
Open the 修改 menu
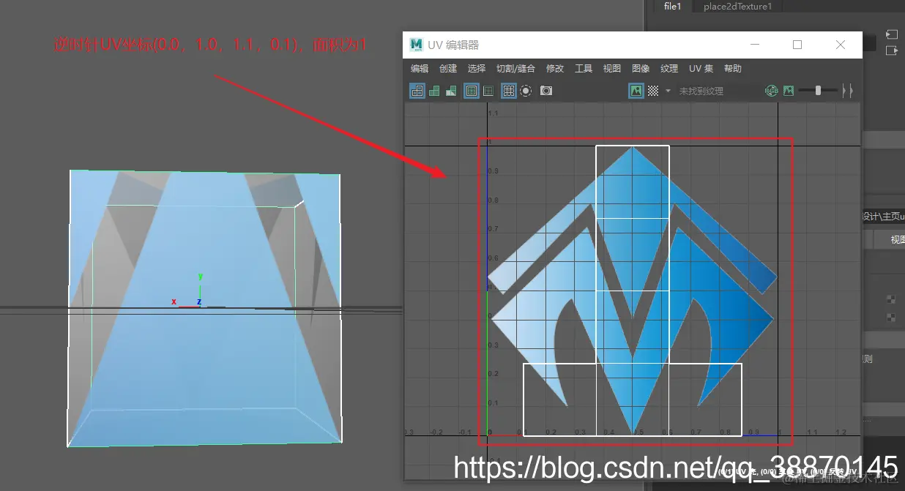555,69
